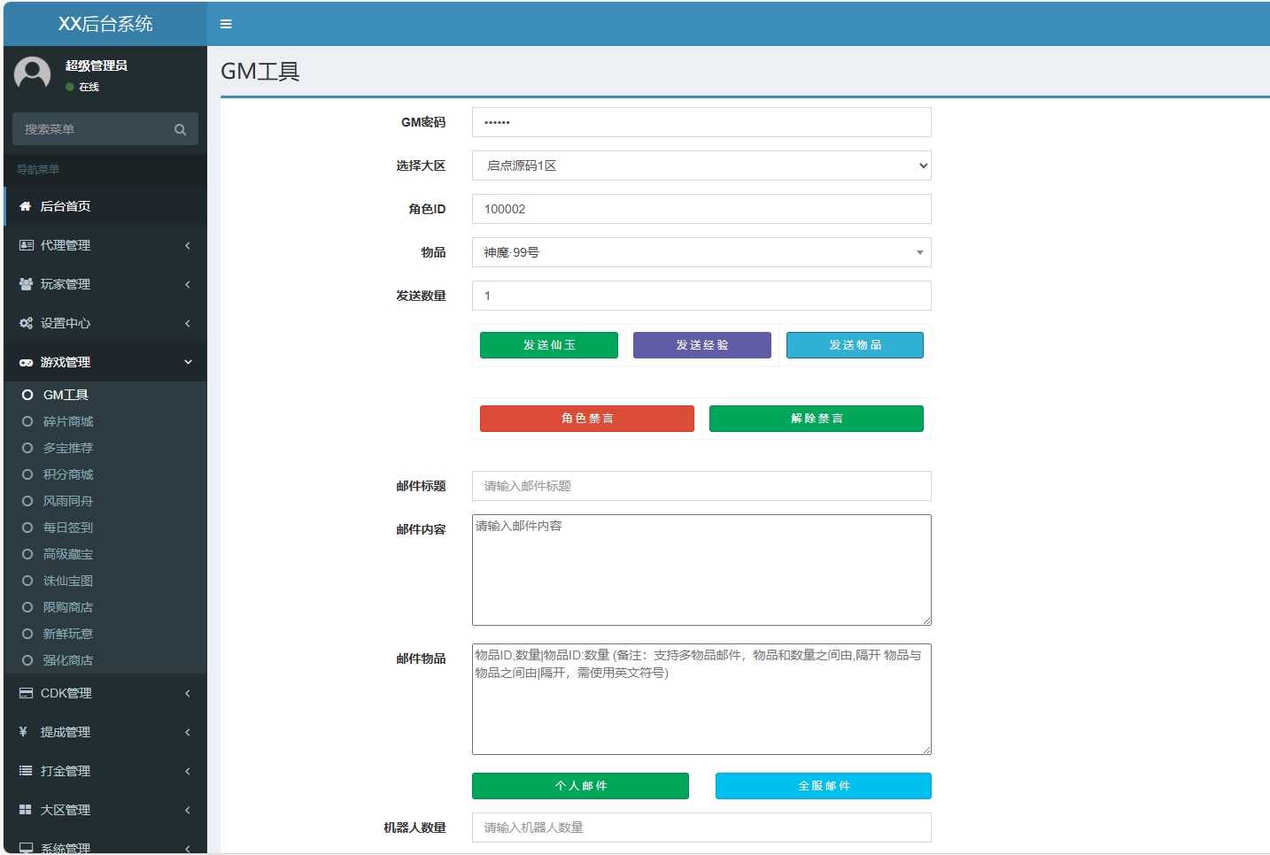Focus the 发送数量 input field
Image resolution: width=1270 pixels, height=855 pixels.
[701, 296]
